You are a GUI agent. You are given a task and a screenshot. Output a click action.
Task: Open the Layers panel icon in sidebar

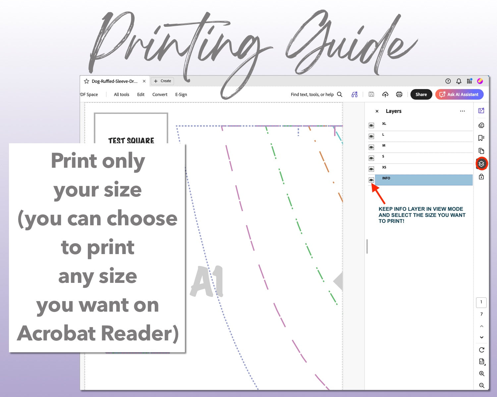(x=481, y=164)
